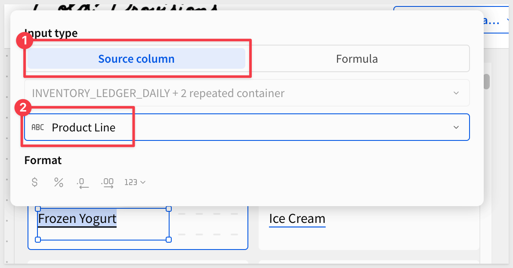Apply percent format with the % icon
This screenshot has width=513, height=268.
pyautogui.click(x=59, y=182)
